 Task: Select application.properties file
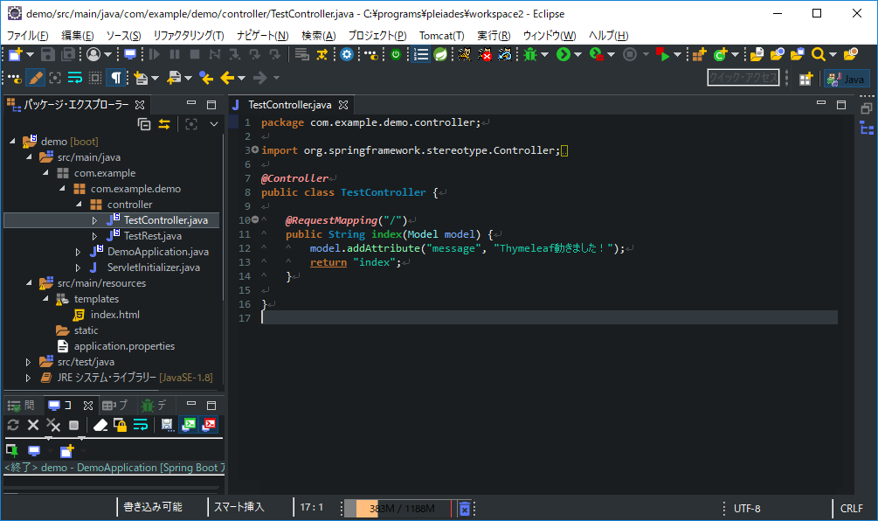[x=124, y=345]
